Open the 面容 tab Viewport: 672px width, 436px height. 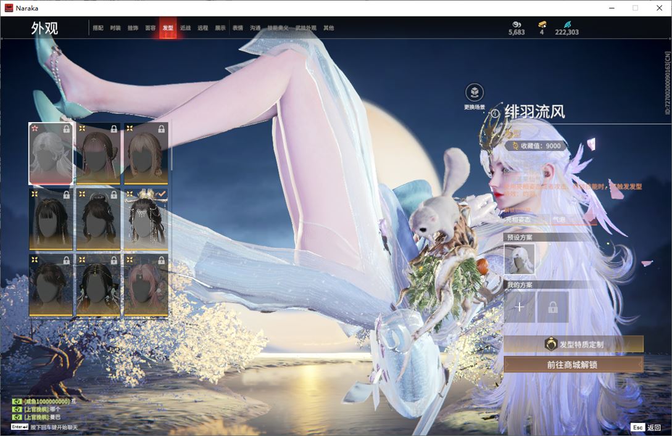pos(151,28)
